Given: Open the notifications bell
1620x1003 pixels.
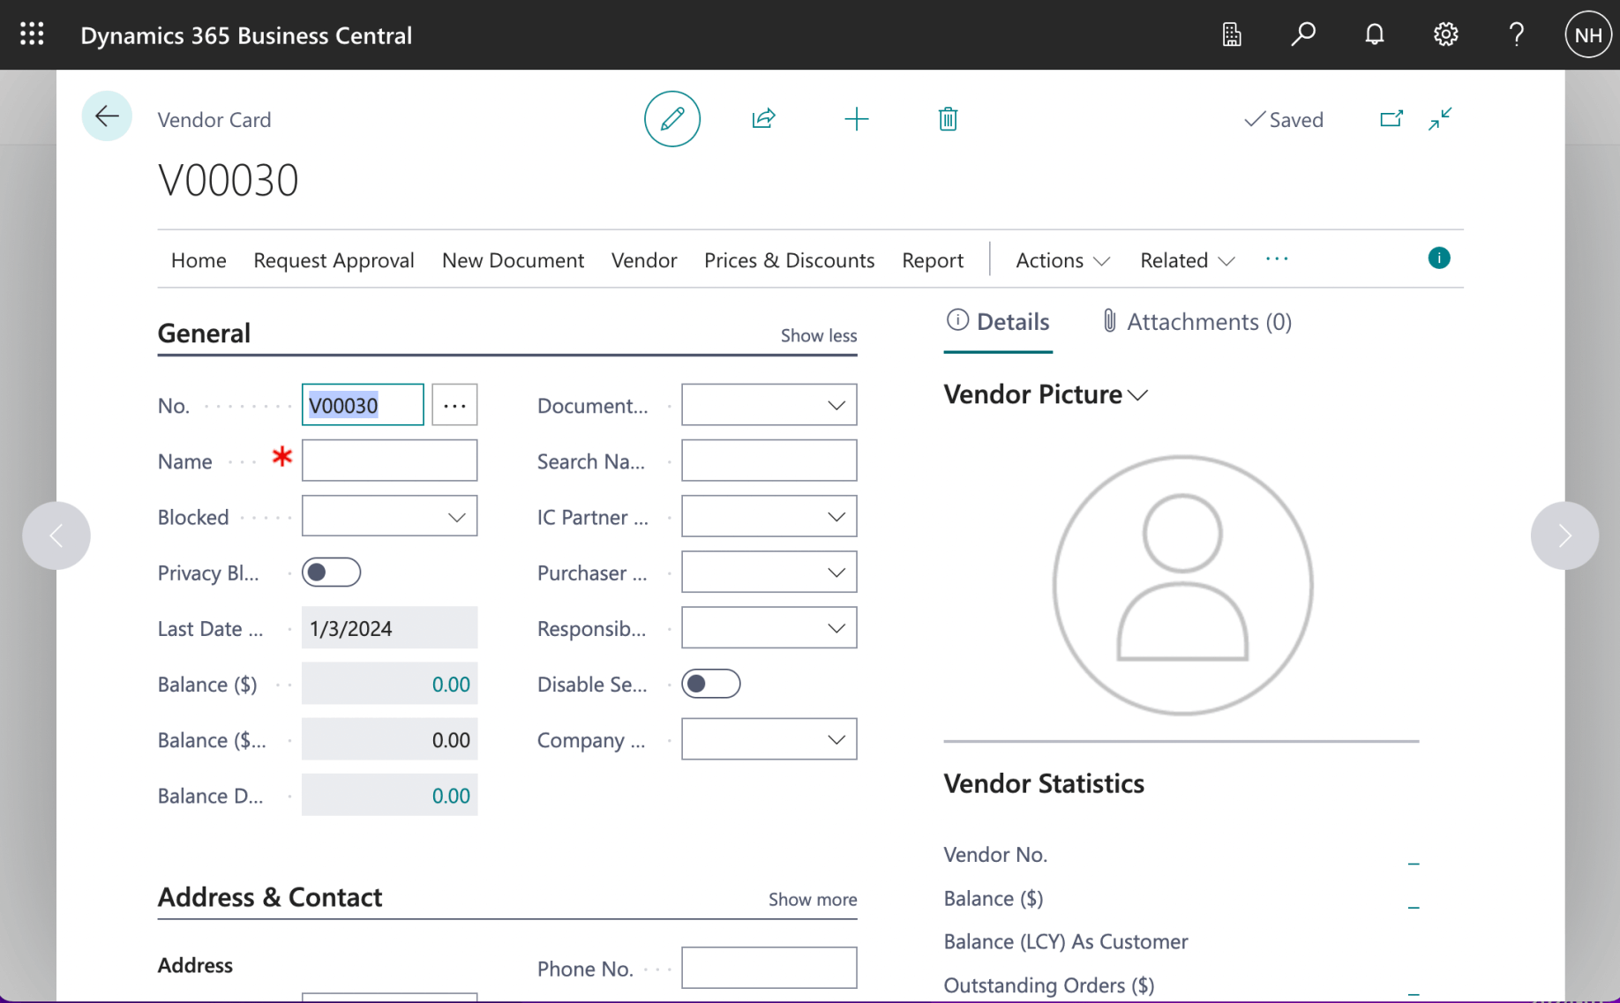Looking at the screenshot, I should tap(1374, 34).
